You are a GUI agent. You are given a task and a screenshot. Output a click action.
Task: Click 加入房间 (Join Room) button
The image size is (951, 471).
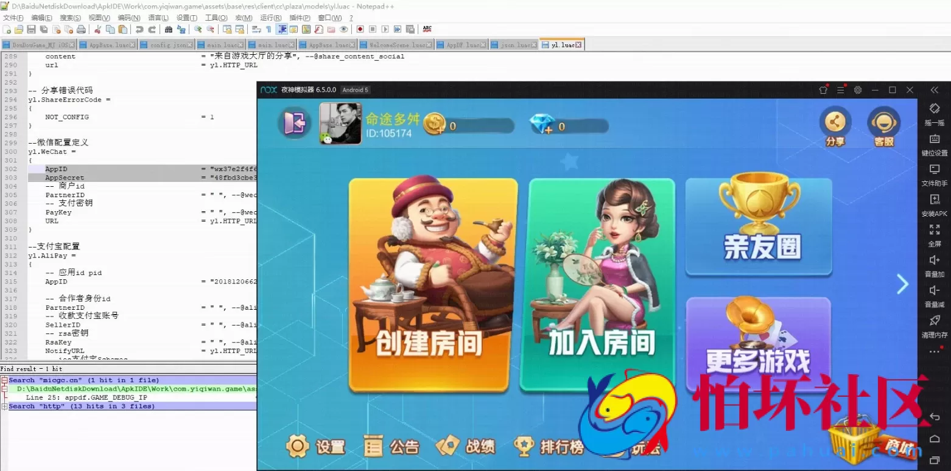600,284
